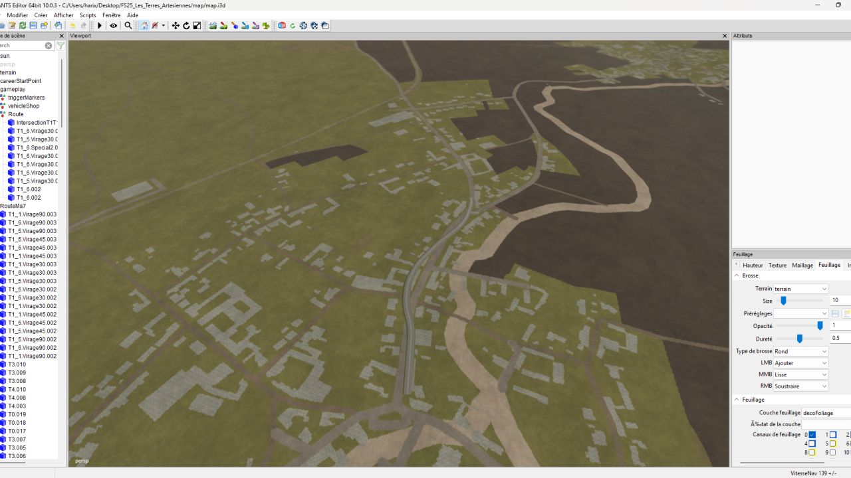Select the careerStartPoint node
The image size is (851, 478).
click(21, 81)
